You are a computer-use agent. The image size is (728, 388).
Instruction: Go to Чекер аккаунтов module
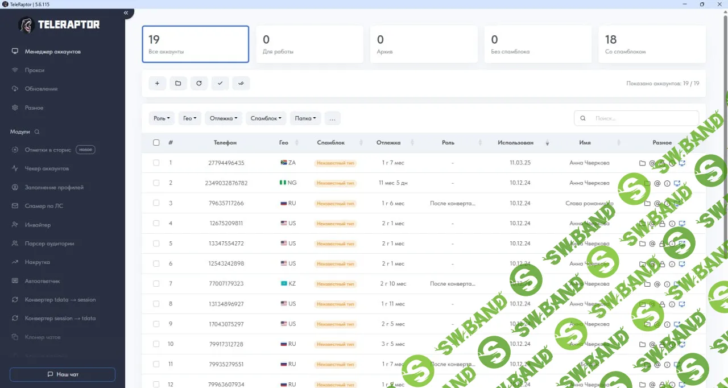click(x=47, y=169)
